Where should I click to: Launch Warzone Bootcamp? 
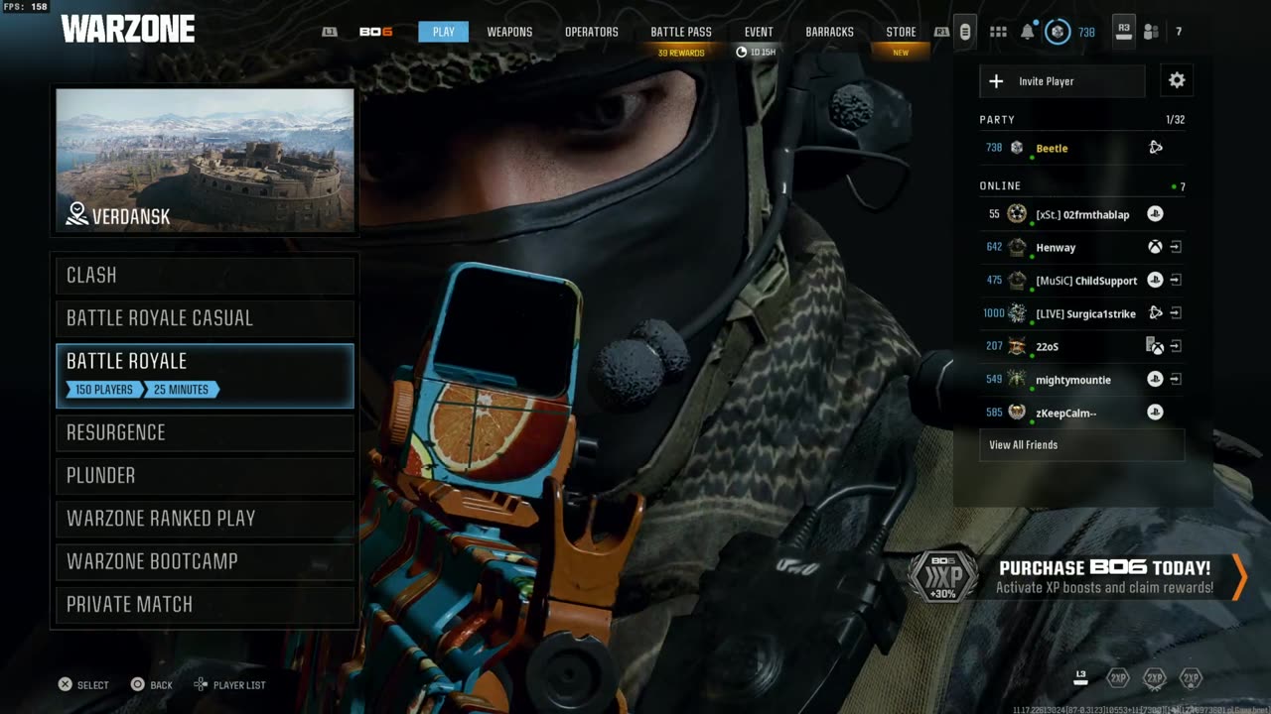[205, 561]
